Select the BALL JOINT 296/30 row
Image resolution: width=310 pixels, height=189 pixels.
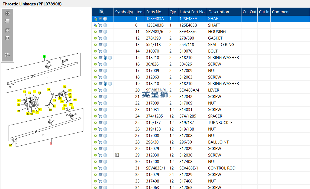[x=218, y=142]
